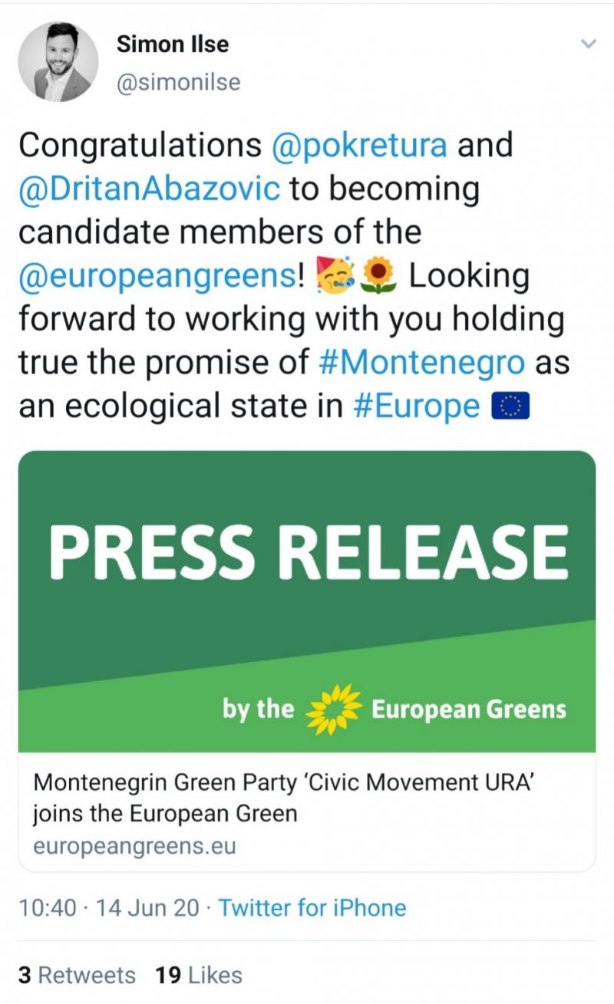Click the sunflower emoji in the tweet

pyautogui.click(x=379, y=276)
